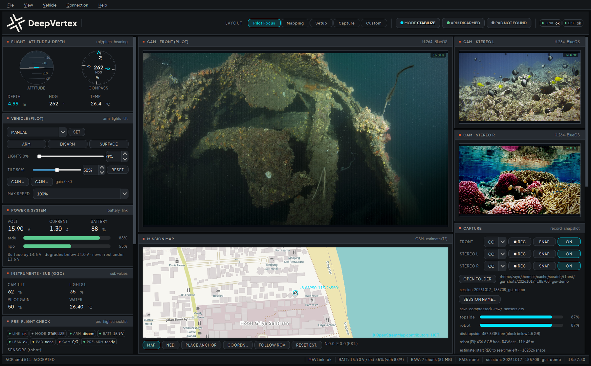Image resolution: width=591 pixels, height=366 pixels.
Task: Snap a FRONT camera snapshot
Action: pyautogui.click(x=544, y=242)
